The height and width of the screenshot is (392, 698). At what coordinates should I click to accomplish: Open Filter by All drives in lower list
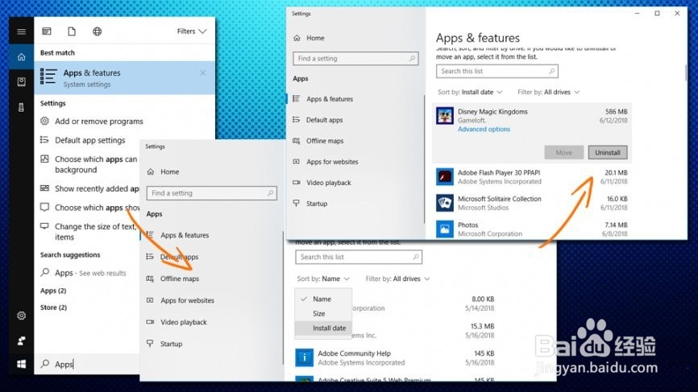(397, 279)
